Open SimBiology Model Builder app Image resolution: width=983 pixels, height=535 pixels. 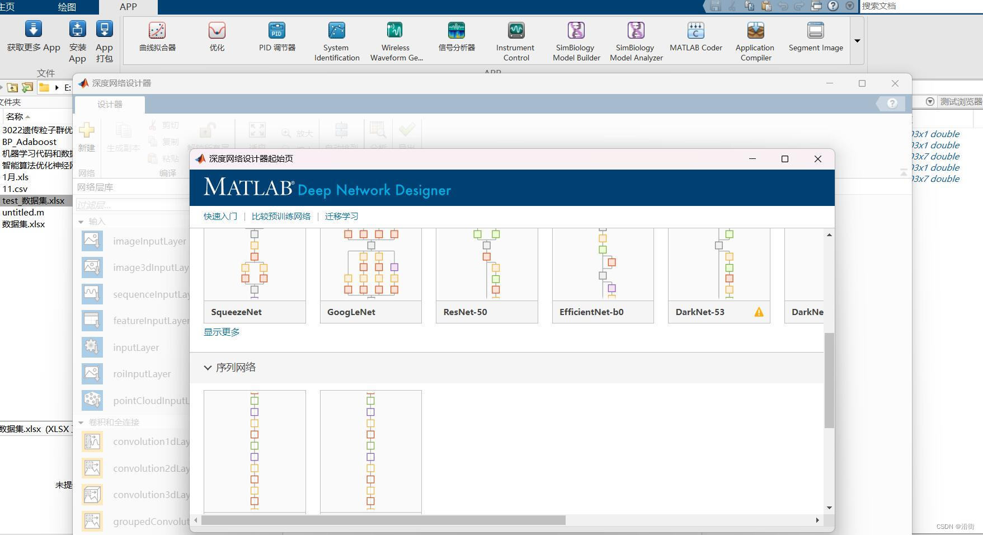(576, 31)
